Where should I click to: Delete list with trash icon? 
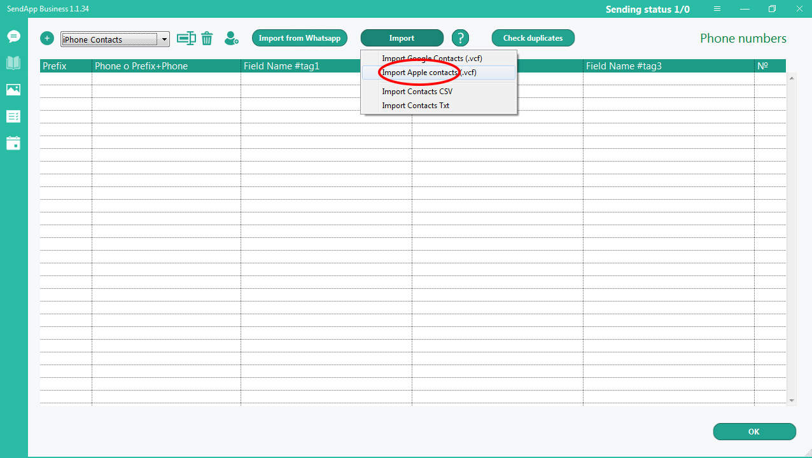tap(207, 38)
